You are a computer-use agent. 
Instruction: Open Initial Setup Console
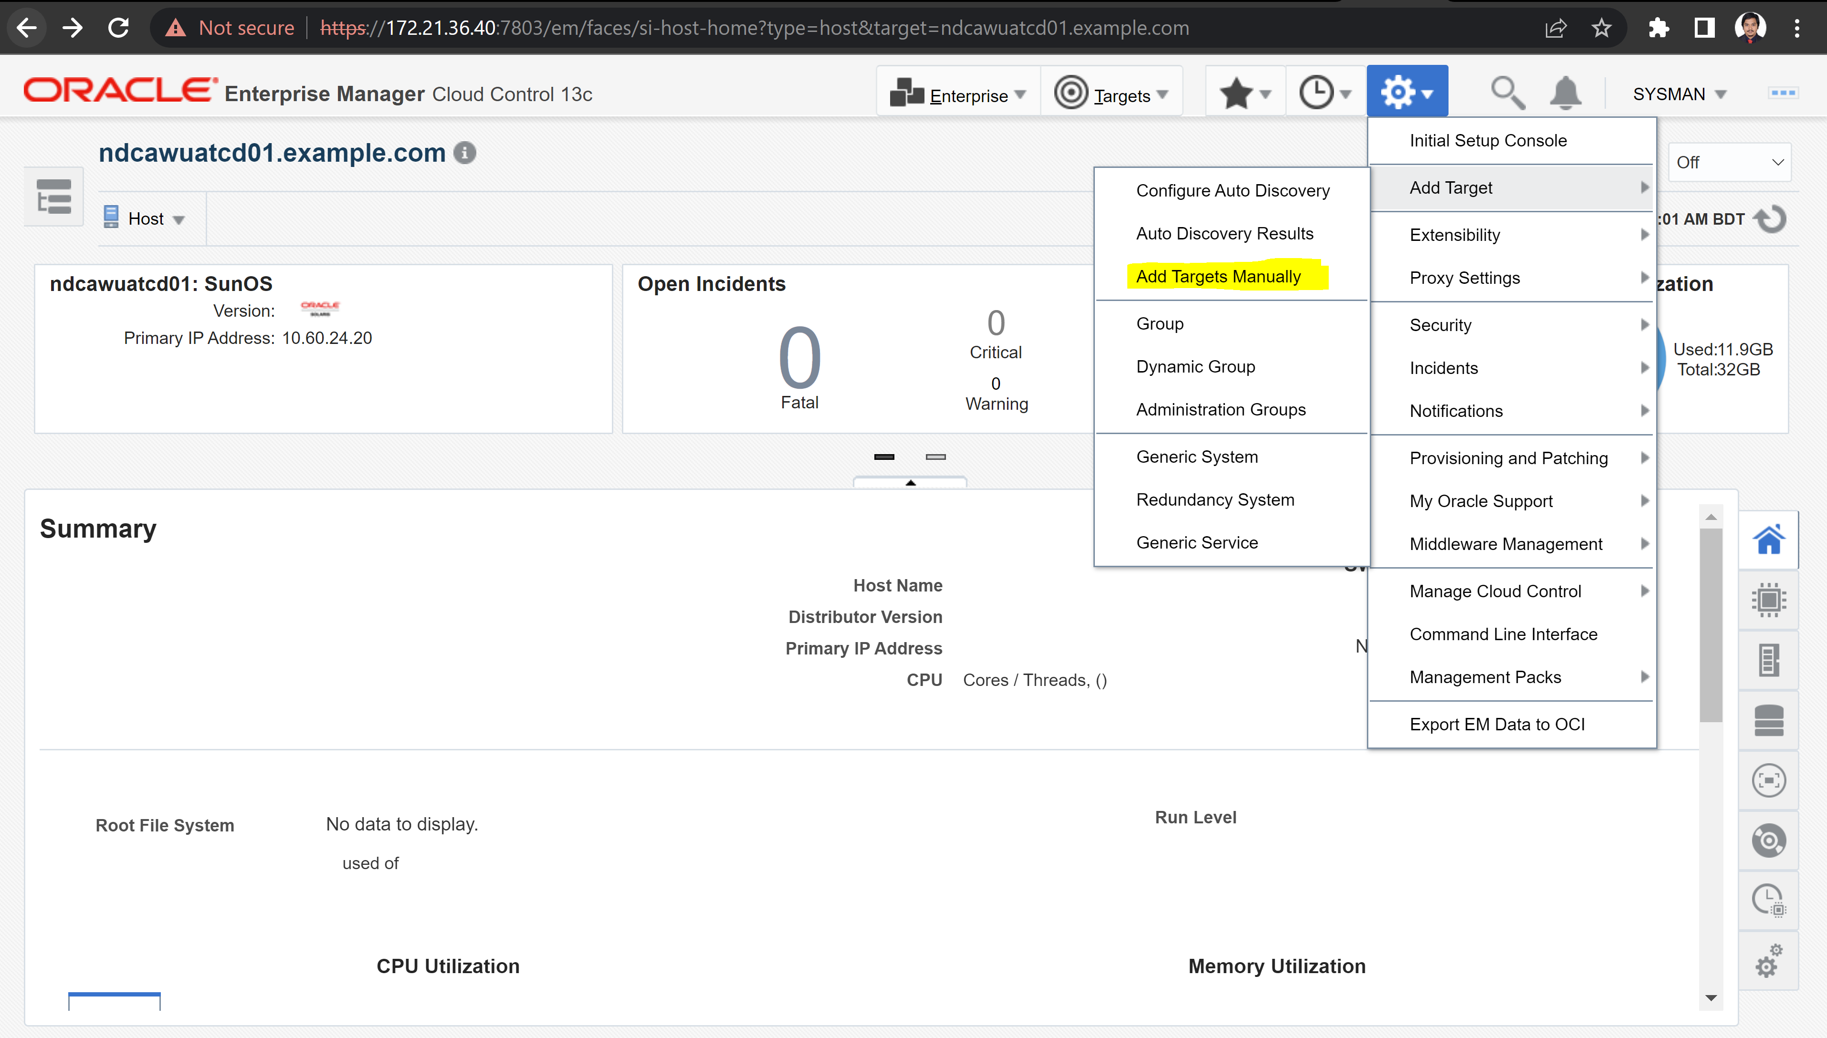tap(1512, 140)
